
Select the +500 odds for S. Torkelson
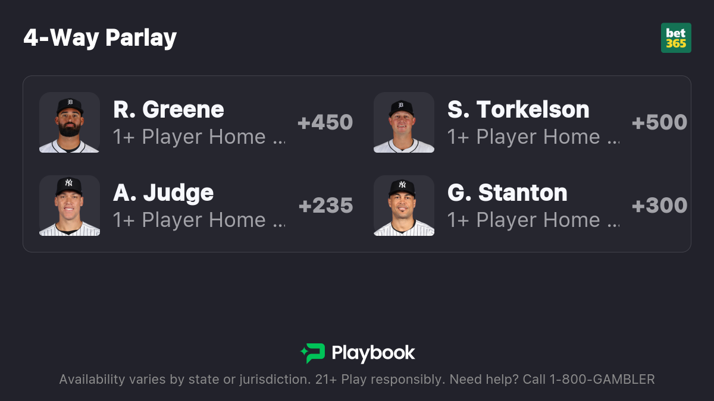coord(659,122)
